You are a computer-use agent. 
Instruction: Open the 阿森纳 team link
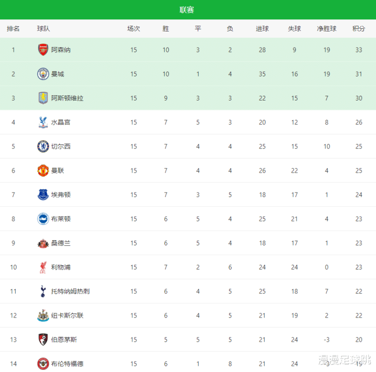pyautogui.click(x=61, y=50)
